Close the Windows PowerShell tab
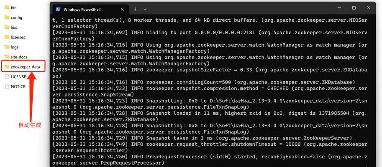Viewport: 382px width, 167px height. (122, 9)
